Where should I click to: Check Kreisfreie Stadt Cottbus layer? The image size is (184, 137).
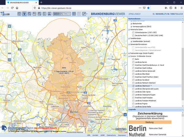[x=133, y=68]
